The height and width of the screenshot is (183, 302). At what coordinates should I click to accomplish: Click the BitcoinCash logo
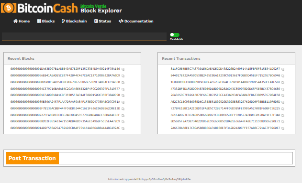[x=39, y=8]
